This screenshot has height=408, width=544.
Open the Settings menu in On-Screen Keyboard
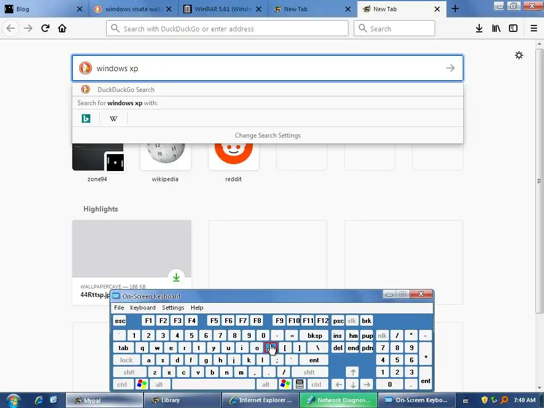coord(173,308)
